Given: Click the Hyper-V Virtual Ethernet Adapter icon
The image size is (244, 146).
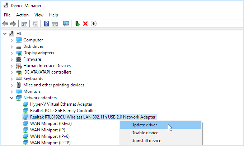Looking at the screenshot, I should (x=25, y=104).
